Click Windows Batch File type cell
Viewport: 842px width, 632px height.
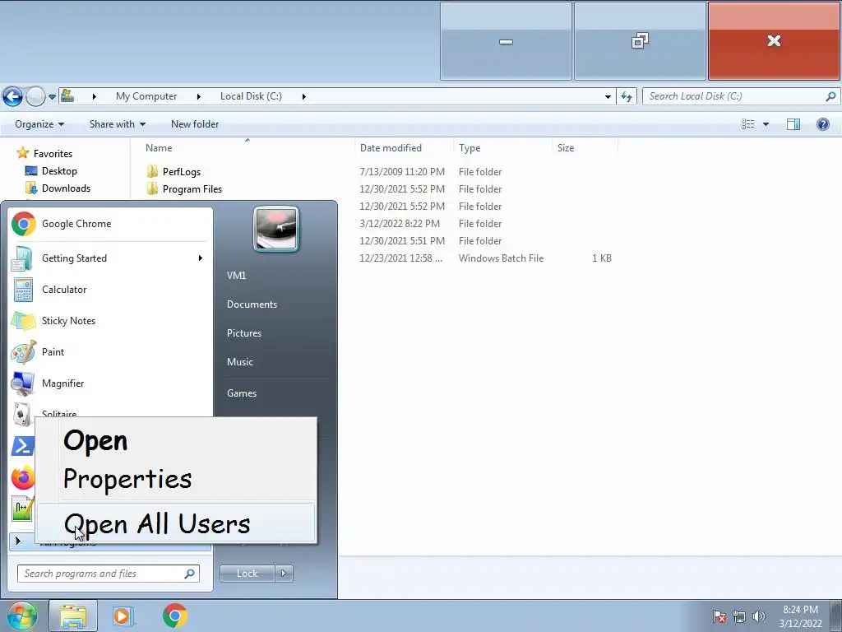coord(501,258)
